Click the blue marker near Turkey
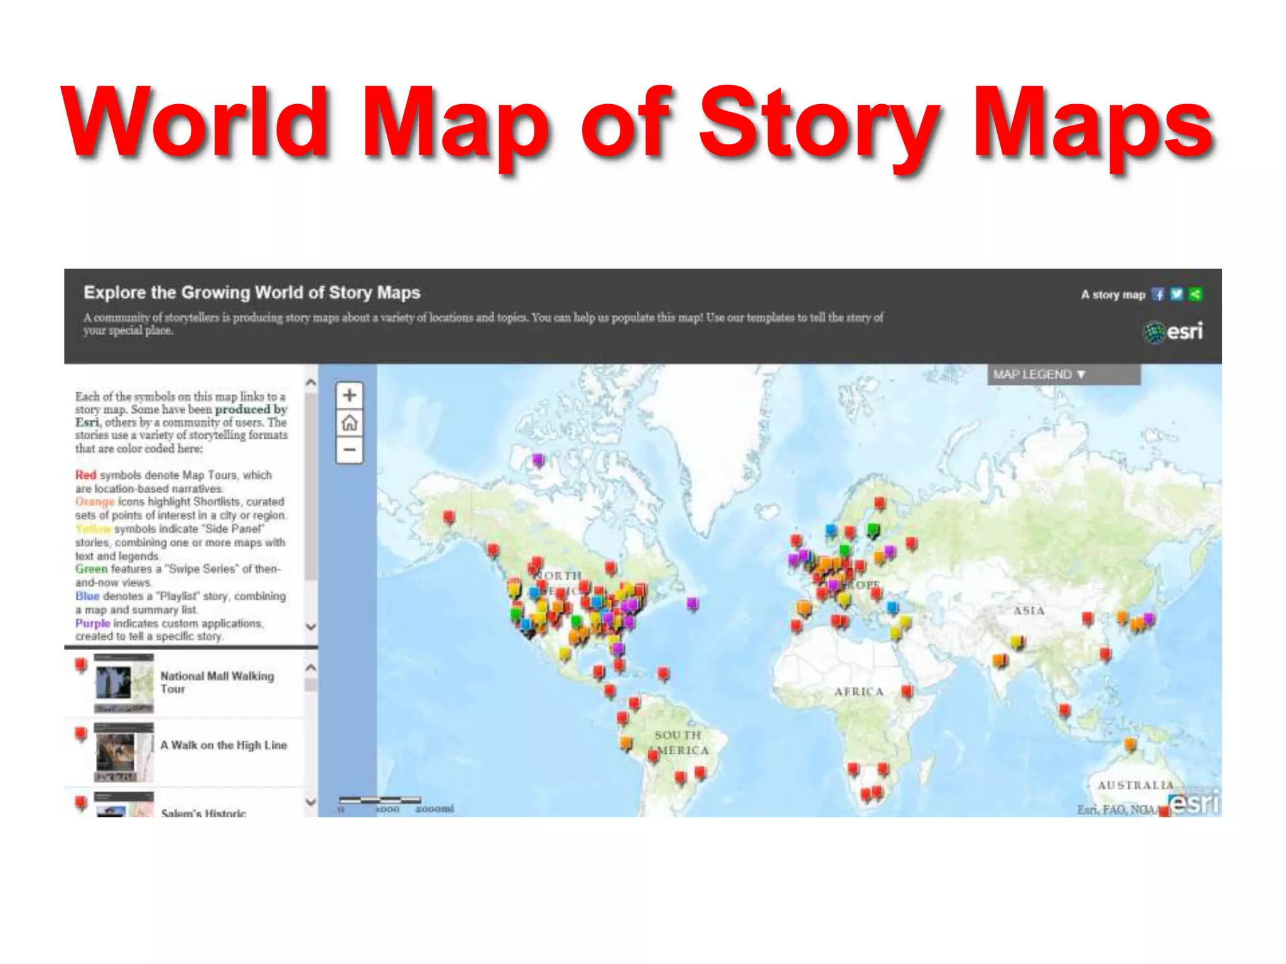Viewport: 1286px width, 964px height. click(x=892, y=607)
